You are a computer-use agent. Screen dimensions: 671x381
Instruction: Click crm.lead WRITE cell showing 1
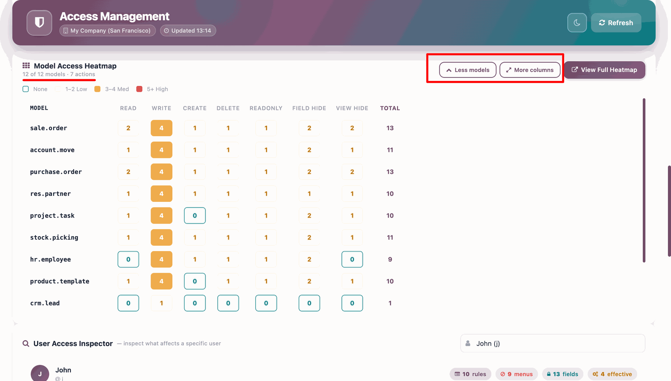click(x=161, y=303)
